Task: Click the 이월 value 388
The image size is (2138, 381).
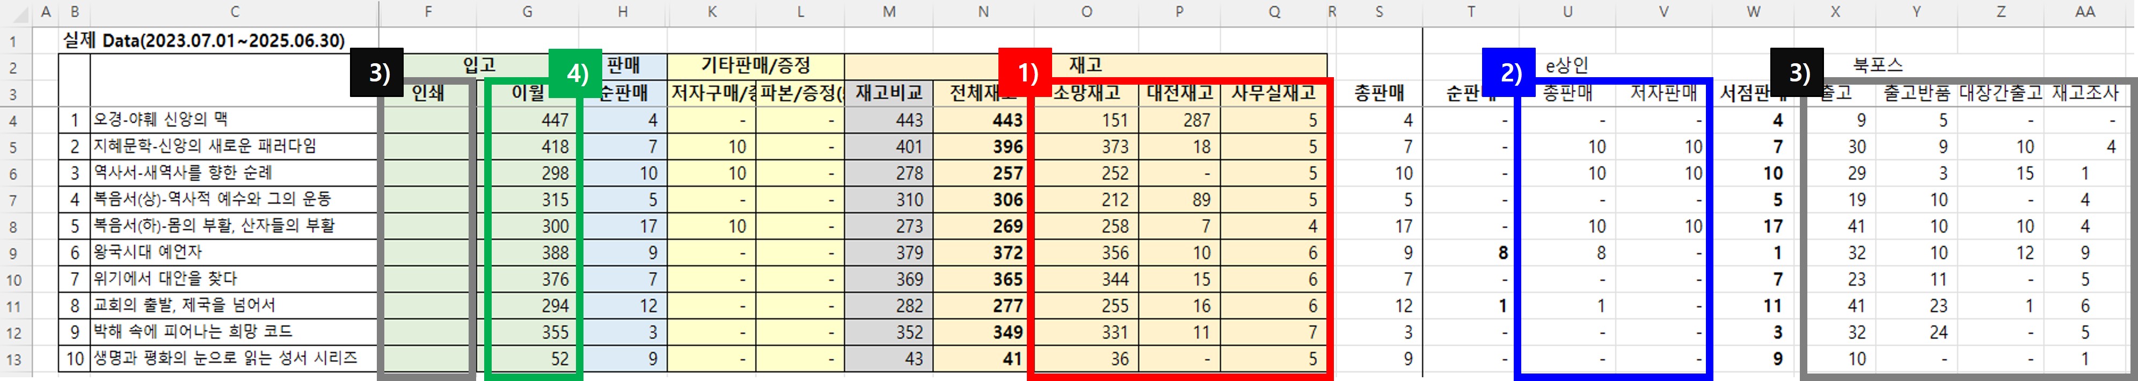Action: tap(529, 252)
